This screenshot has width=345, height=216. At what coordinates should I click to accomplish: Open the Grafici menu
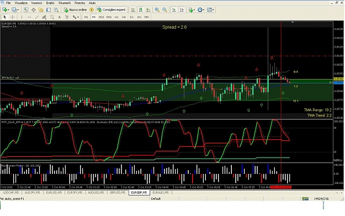click(x=50, y=3)
